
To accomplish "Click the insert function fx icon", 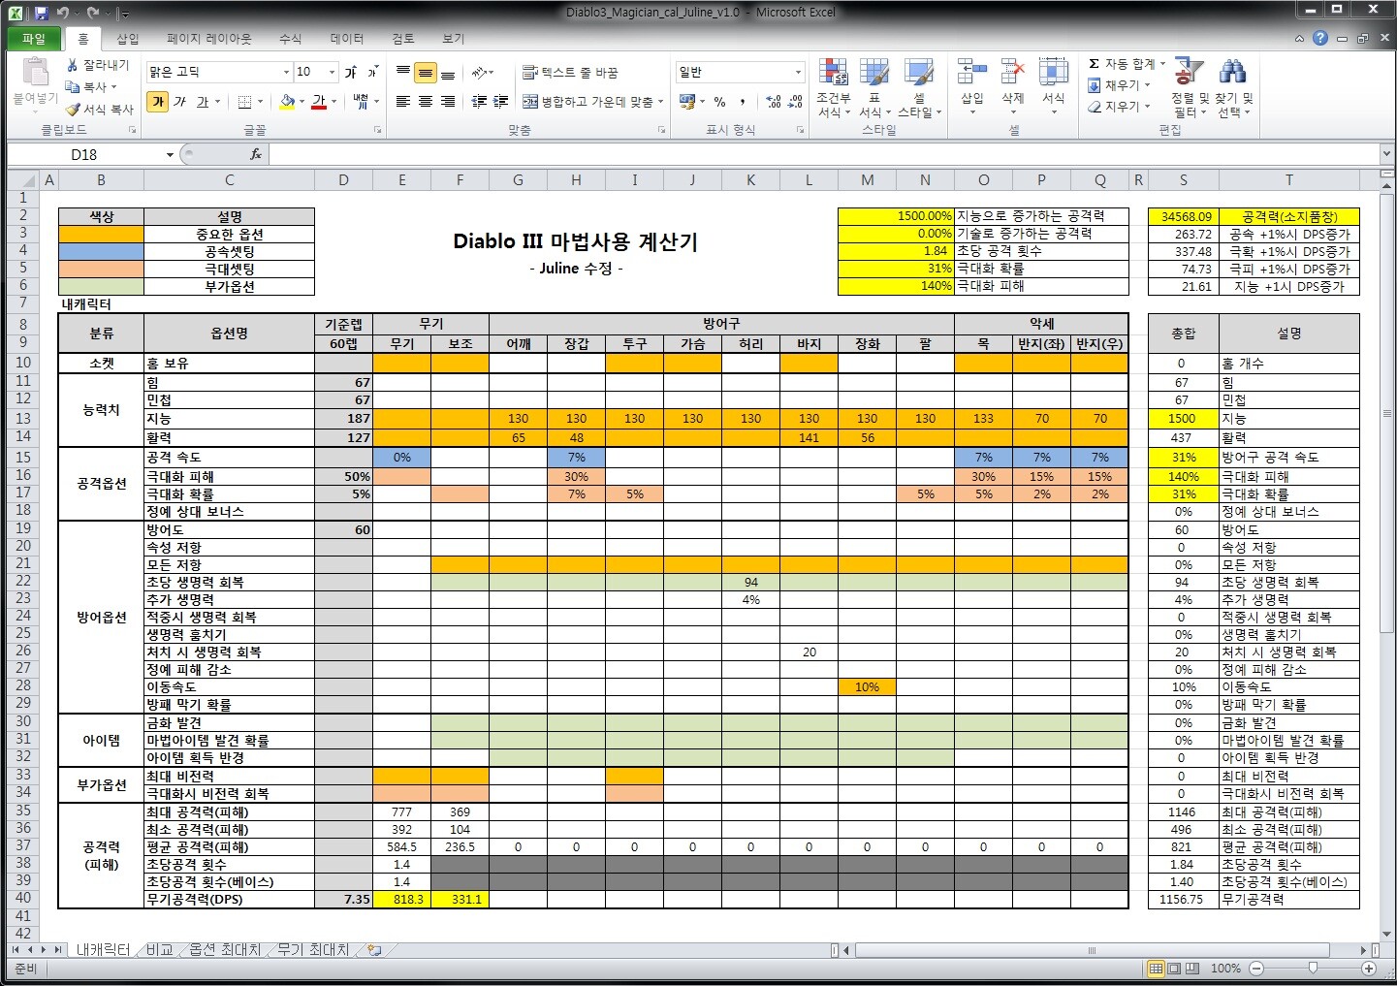I will pos(256,154).
